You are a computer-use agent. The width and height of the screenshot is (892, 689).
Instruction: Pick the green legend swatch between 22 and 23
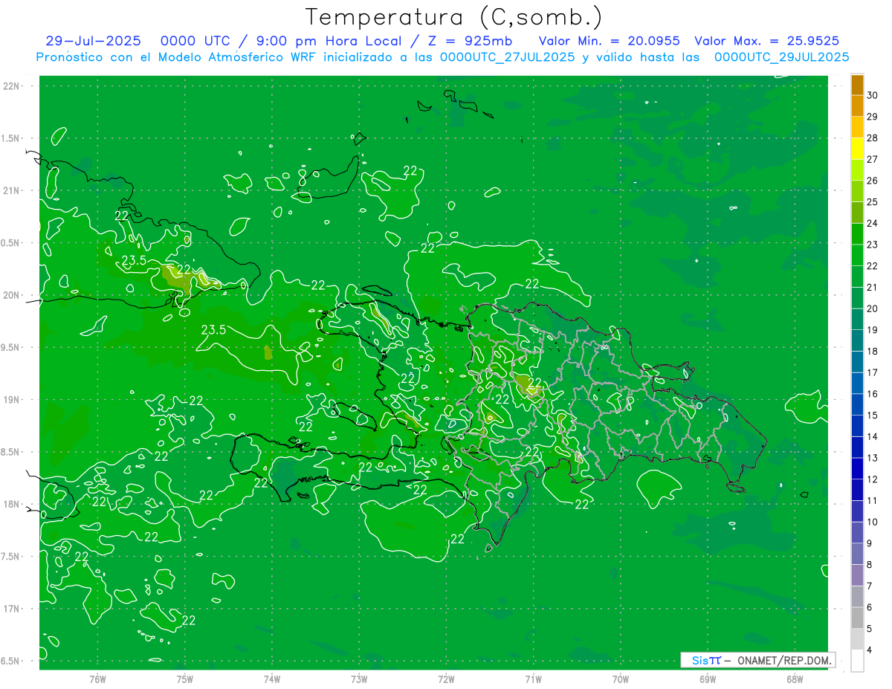click(x=857, y=255)
